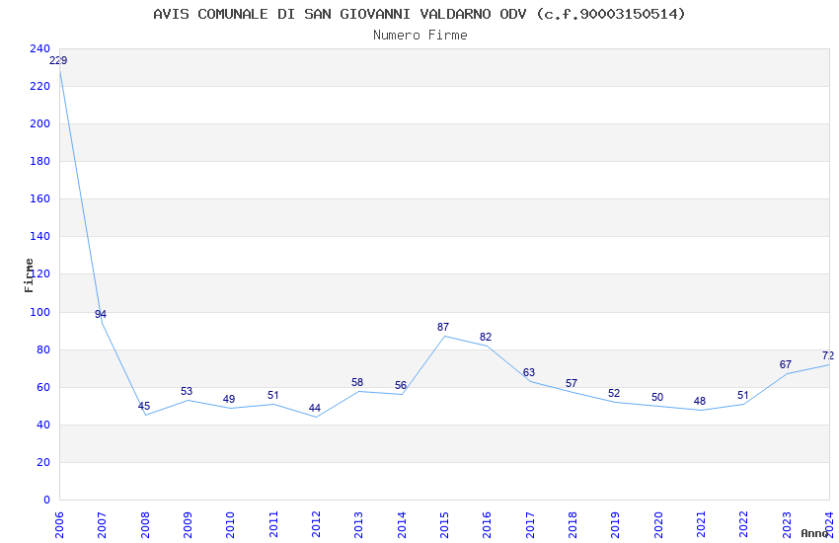Click the year 2008 on the x-axis
This screenshot has height=543, width=839.
point(144,525)
